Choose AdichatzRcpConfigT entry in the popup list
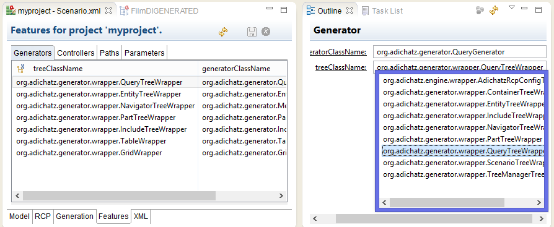554x227 pixels. click(463, 81)
